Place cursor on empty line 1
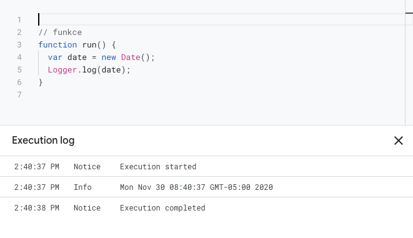 point(221,19)
